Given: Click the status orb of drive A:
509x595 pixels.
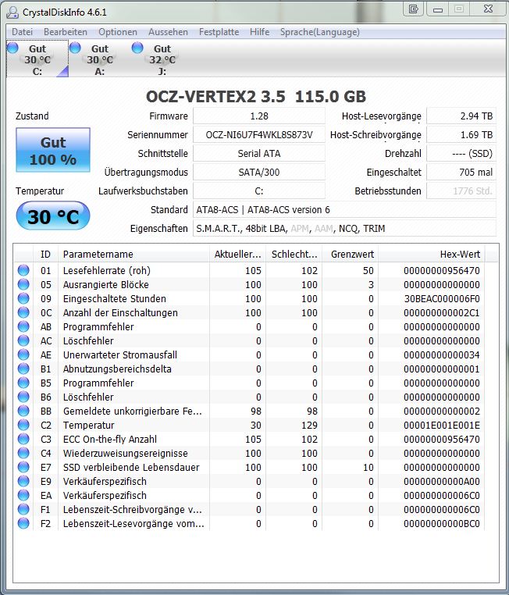Looking at the screenshot, I should [x=76, y=48].
